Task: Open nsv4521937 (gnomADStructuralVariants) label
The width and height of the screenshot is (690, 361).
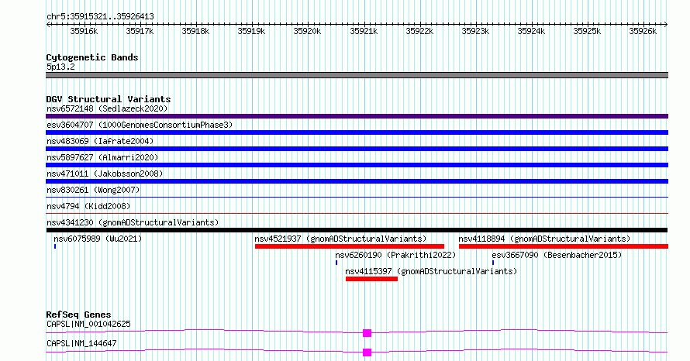Action: (340, 239)
